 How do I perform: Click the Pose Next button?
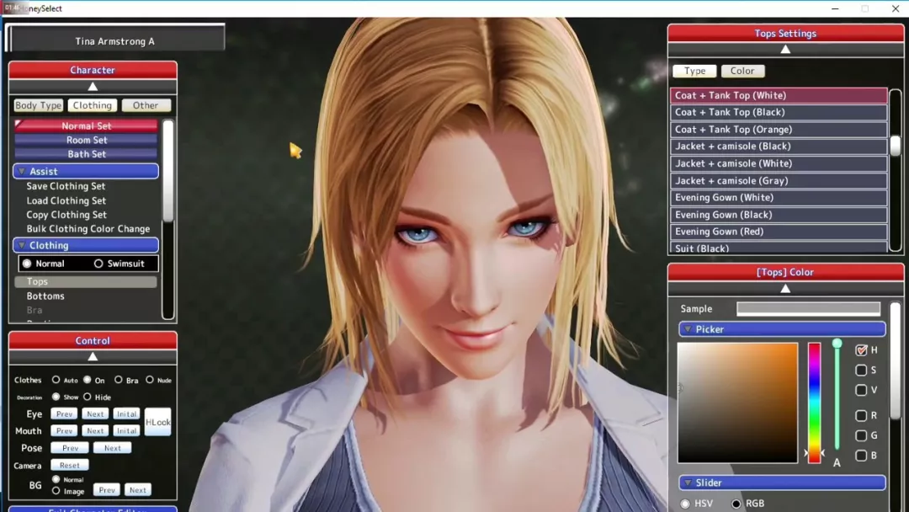113,448
